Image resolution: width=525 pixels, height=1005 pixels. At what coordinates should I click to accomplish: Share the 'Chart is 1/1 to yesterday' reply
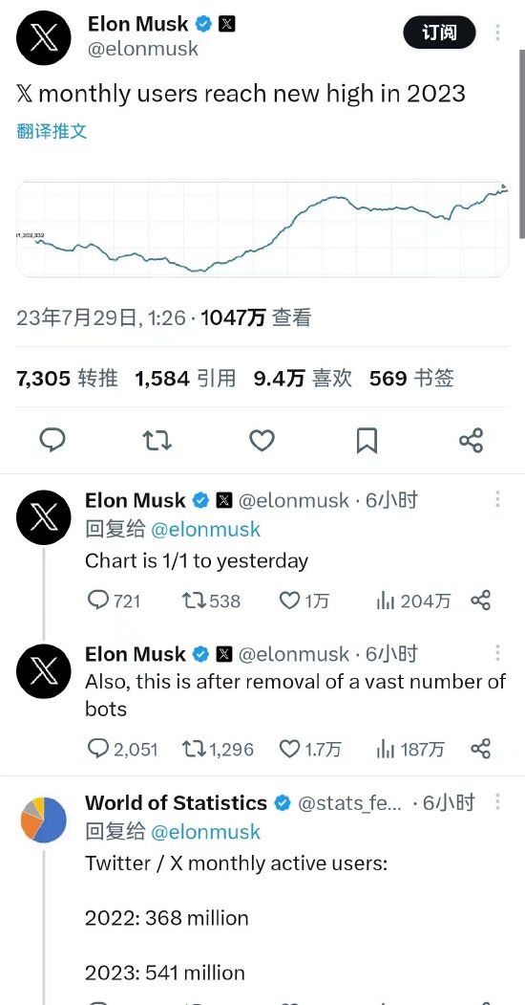(x=480, y=601)
